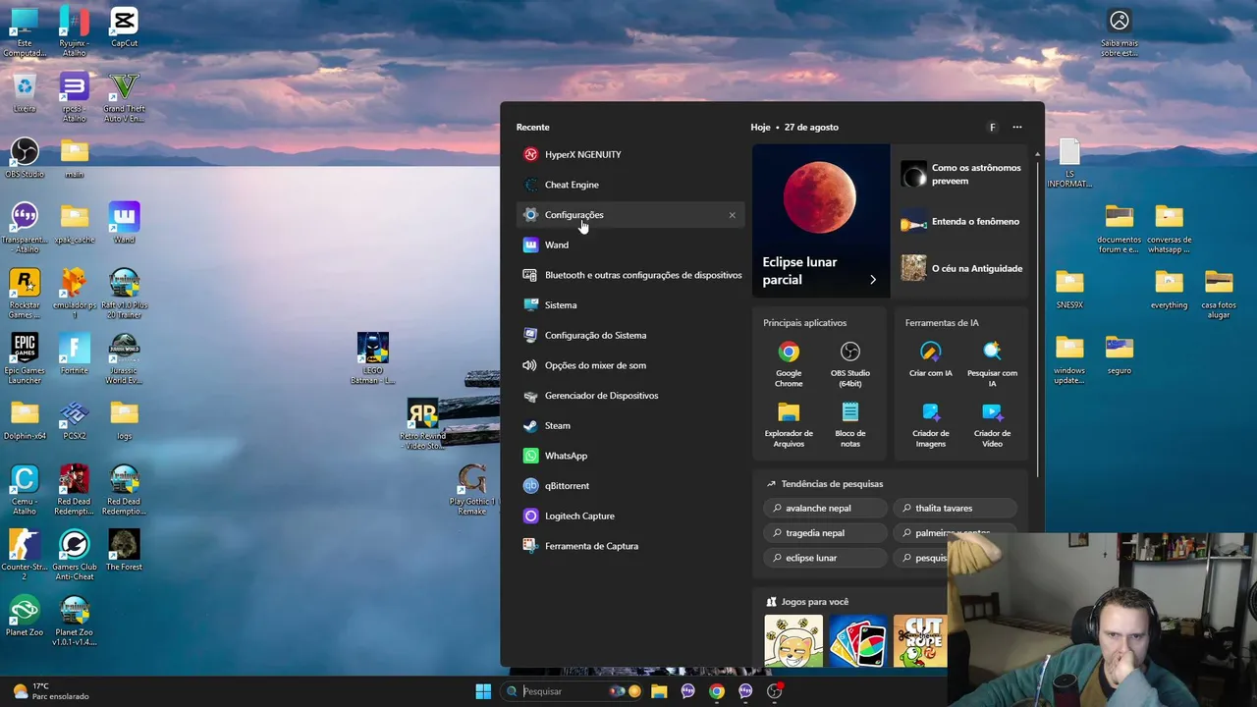The image size is (1257, 707).
Task: Open the weather widget on taskbar
Action: [x=51, y=691]
